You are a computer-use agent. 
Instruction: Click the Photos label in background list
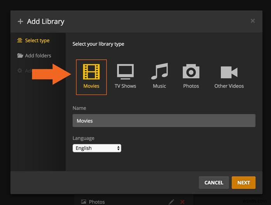pos(97,202)
